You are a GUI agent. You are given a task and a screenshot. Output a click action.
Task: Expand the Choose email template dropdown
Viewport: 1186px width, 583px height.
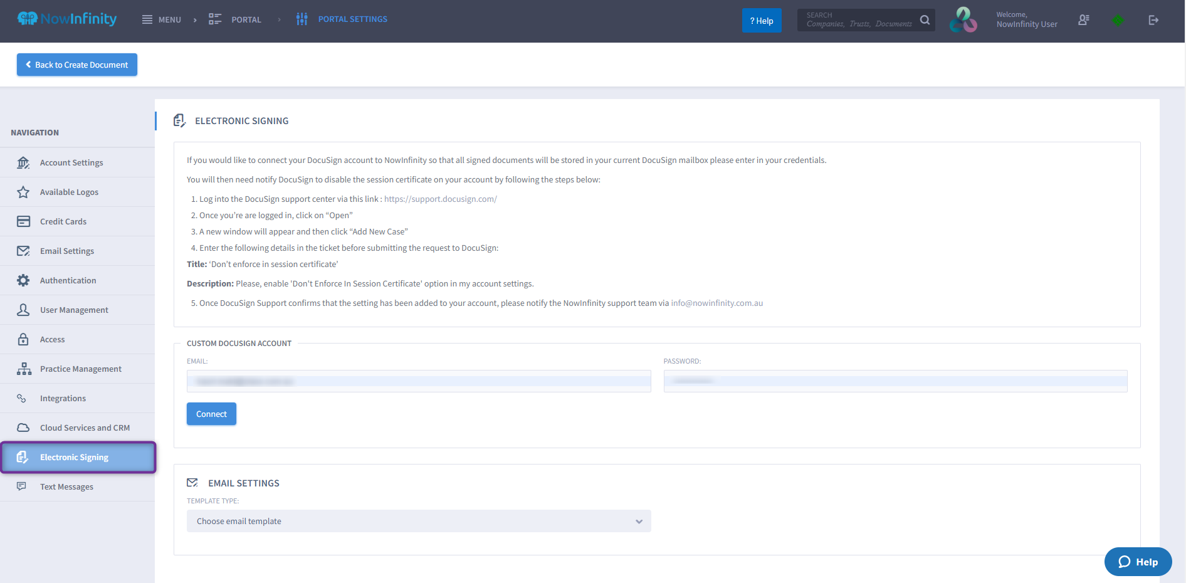pos(419,521)
